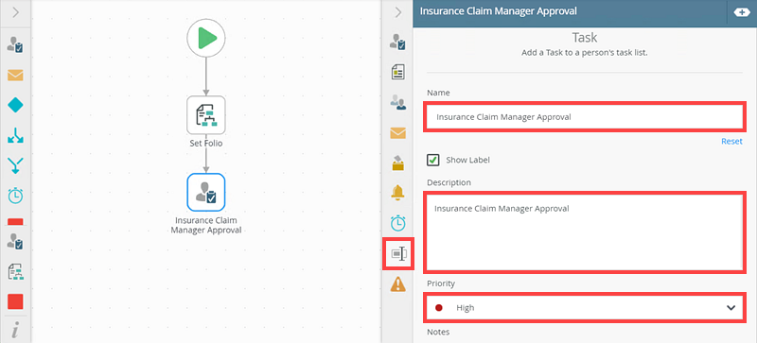The image size is (757, 343).
Task: Click the Reset link under the Name field
Action: (x=731, y=142)
